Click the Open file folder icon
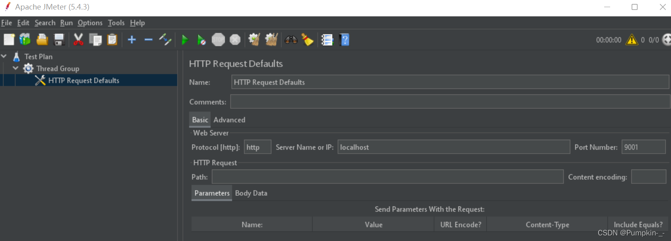Image resolution: width=671 pixels, height=241 pixels. tap(42, 40)
